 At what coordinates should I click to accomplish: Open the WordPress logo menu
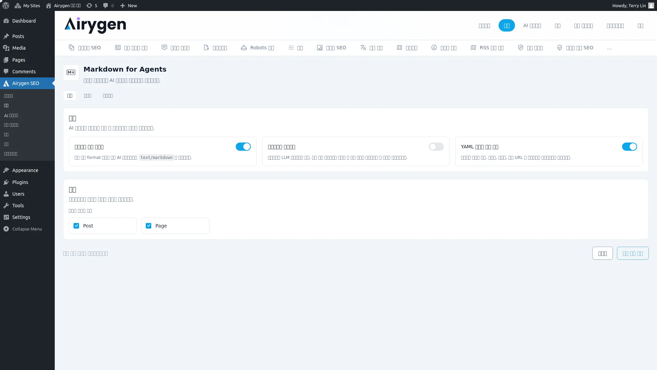click(x=6, y=5)
